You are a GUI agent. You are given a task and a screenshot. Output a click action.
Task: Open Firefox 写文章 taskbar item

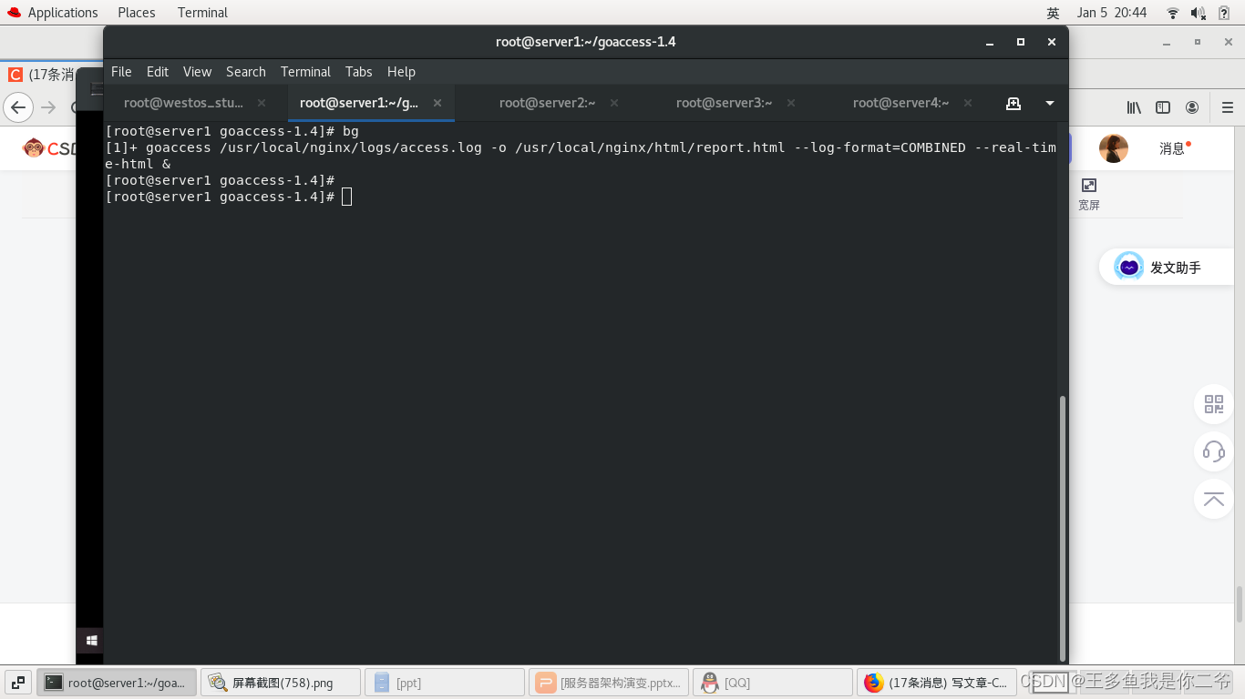(937, 682)
